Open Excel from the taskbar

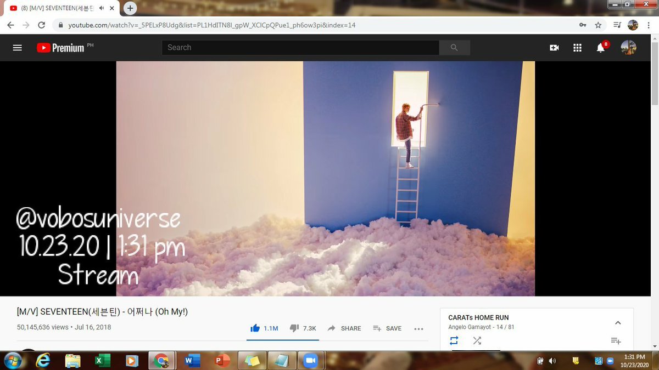102,360
